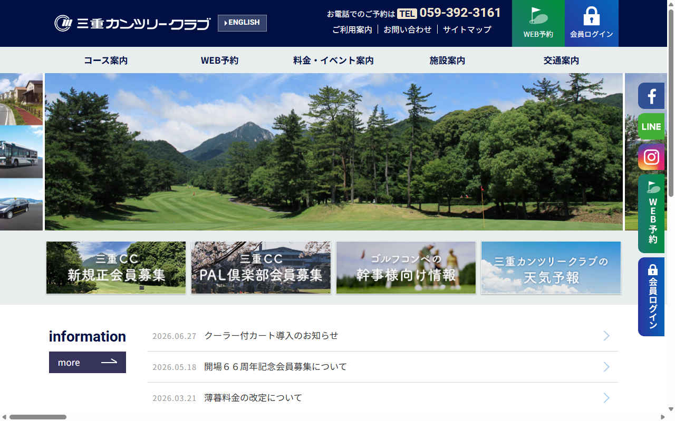Viewport: 675px width, 421px height.
Task: Open the 天気予報 banner
Action: point(551,267)
